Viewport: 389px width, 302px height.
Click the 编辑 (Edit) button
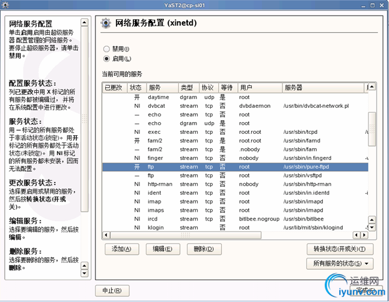coord(163,249)
